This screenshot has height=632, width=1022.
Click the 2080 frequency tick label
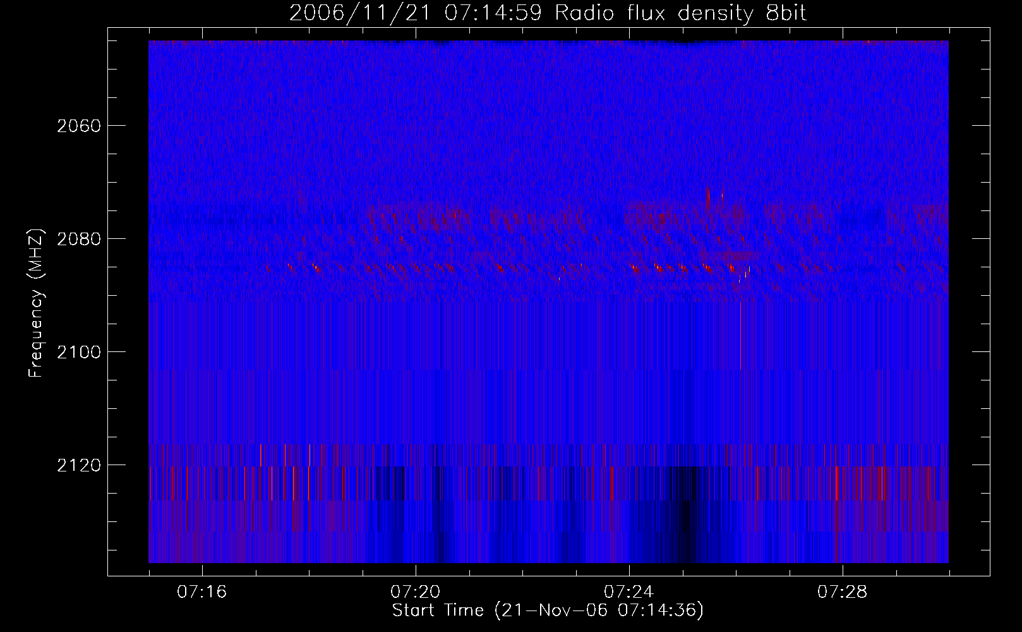[79, 239]
